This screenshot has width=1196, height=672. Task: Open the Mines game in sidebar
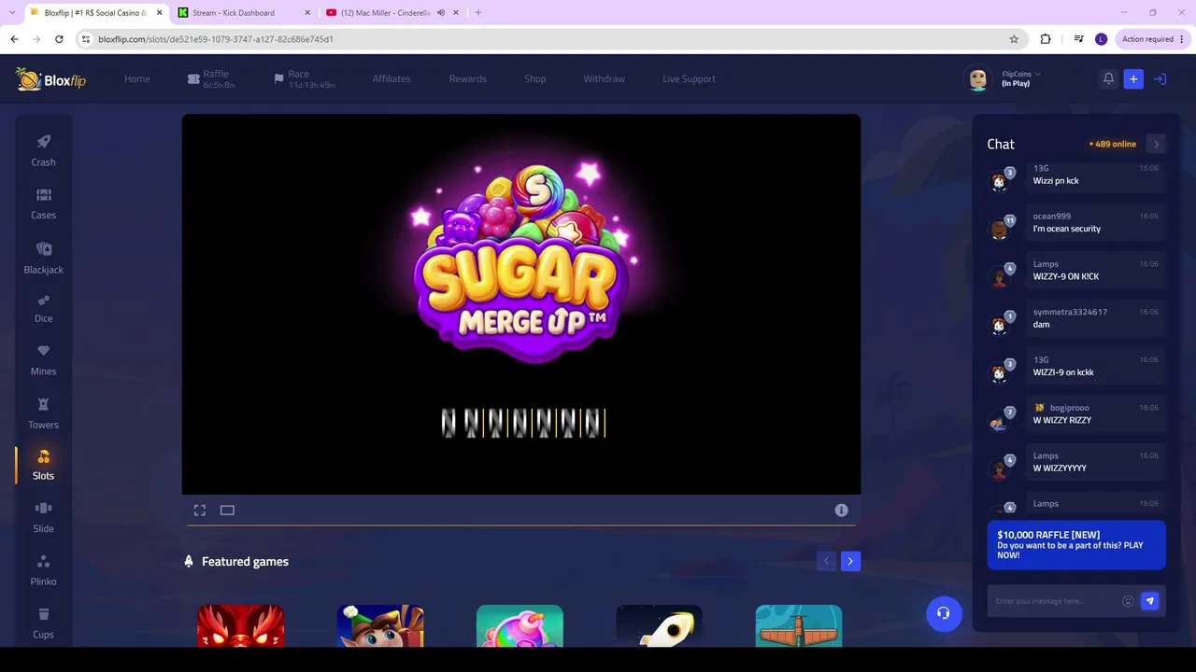pyautogui.click(x=43, y=360)
